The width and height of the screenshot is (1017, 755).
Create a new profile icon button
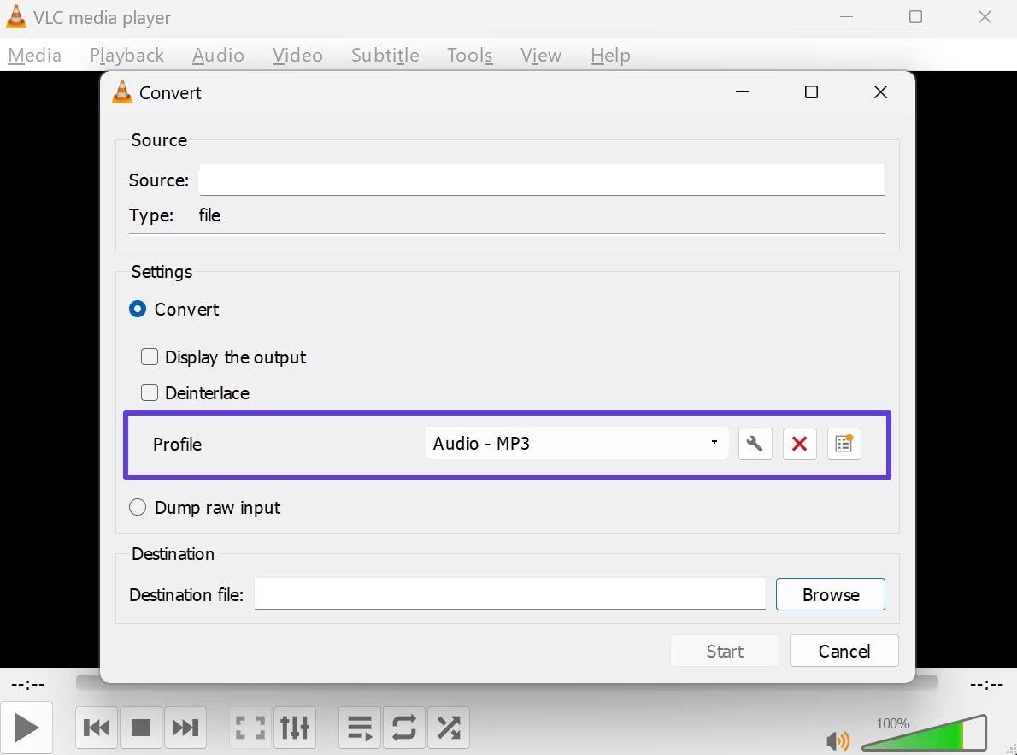[x=844, y=444]
